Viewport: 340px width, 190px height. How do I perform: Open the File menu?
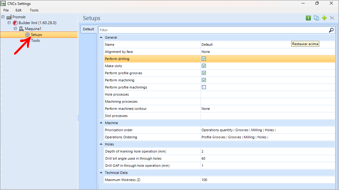click(x=6, y=10)
